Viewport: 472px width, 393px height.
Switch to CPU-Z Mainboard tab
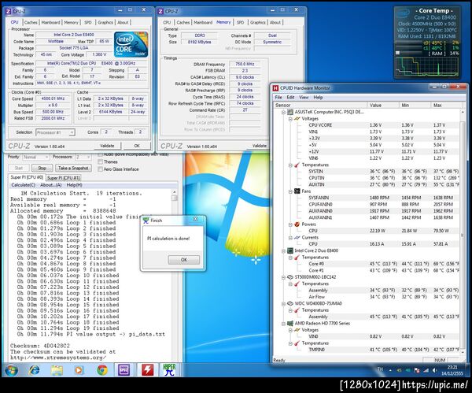click(x=52, y=23)
